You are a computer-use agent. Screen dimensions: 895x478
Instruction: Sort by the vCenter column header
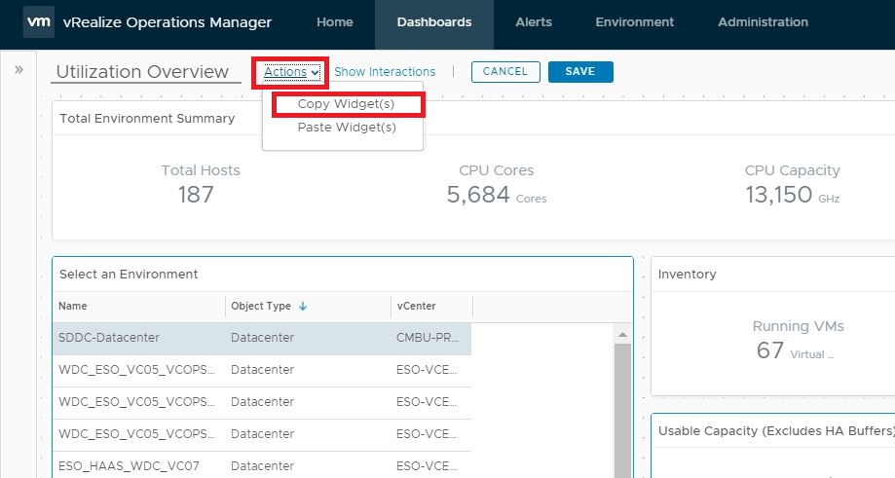coord(417,306)
